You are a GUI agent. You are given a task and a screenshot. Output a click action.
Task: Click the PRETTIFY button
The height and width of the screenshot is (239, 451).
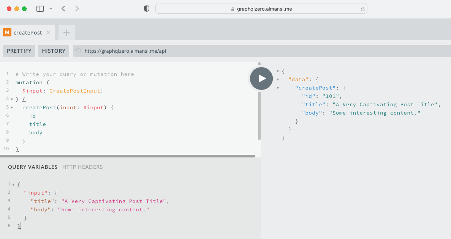19,50
